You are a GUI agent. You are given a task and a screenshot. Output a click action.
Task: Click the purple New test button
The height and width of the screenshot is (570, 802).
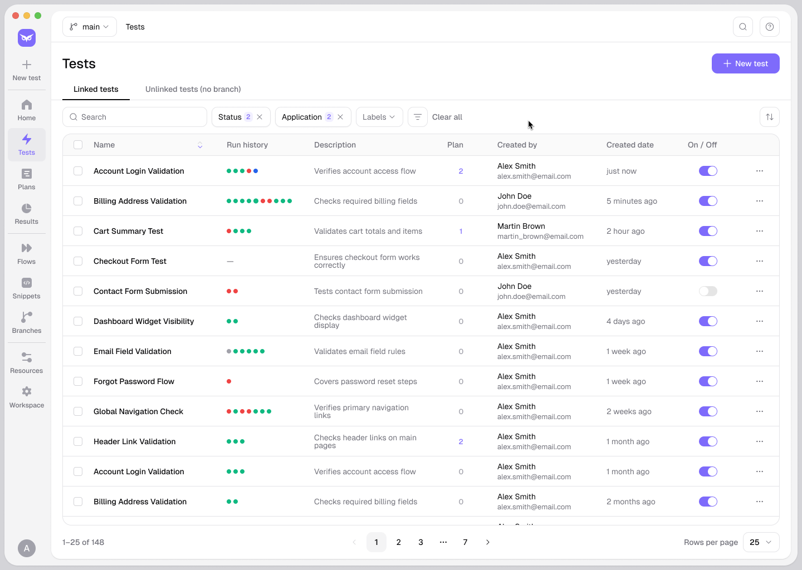[x=745, y=63]
